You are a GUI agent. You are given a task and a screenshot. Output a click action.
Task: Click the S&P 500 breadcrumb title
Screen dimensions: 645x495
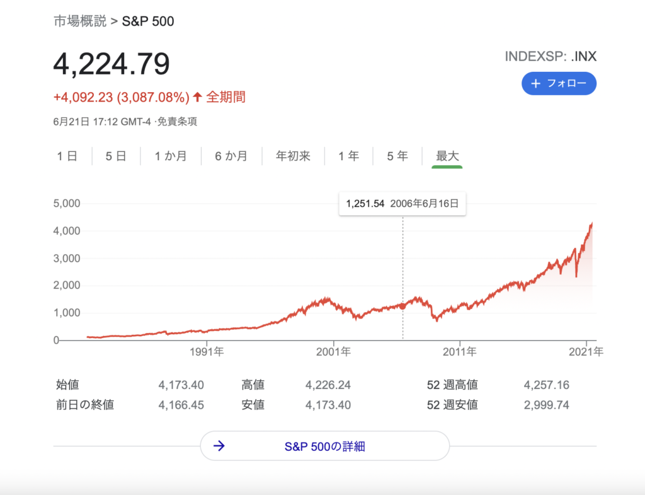(x=148, y=21)
